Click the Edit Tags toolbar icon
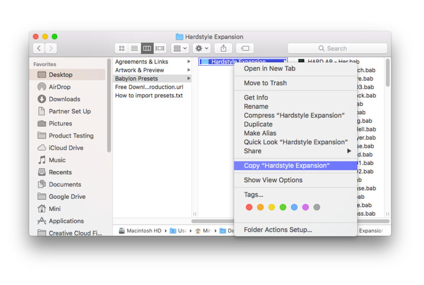Image resolution: width=424 pixels, height=285 pixels. (x=245, y=48)
